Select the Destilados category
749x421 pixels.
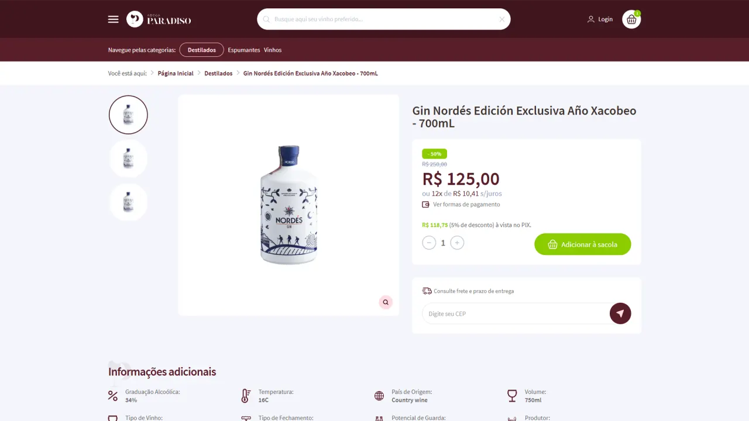point(202,50)
